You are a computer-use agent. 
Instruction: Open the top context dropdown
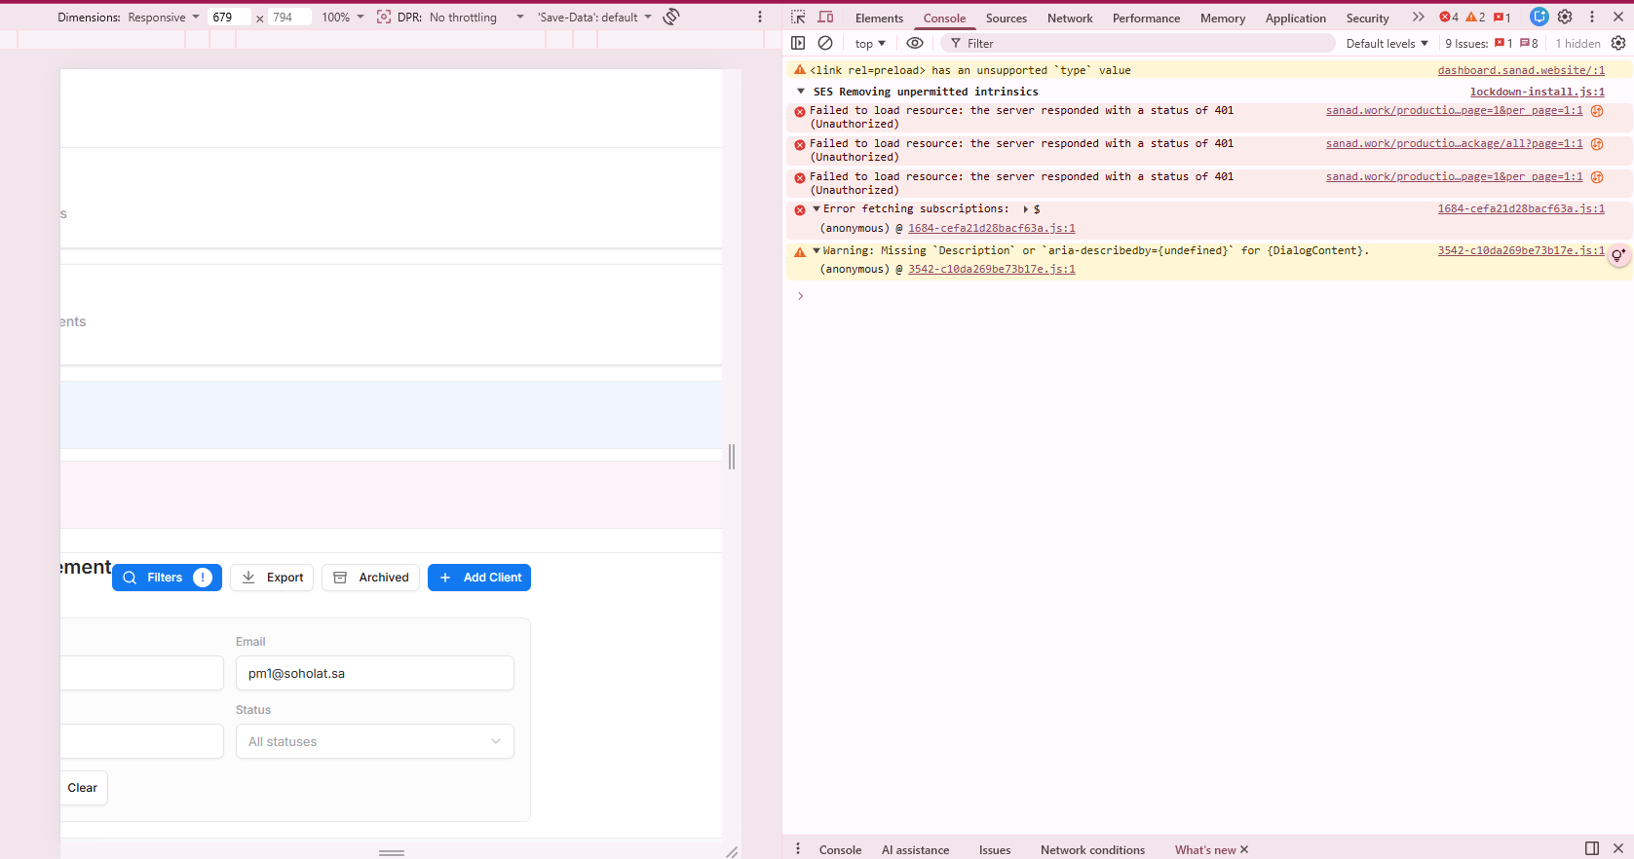coord(870,44)
